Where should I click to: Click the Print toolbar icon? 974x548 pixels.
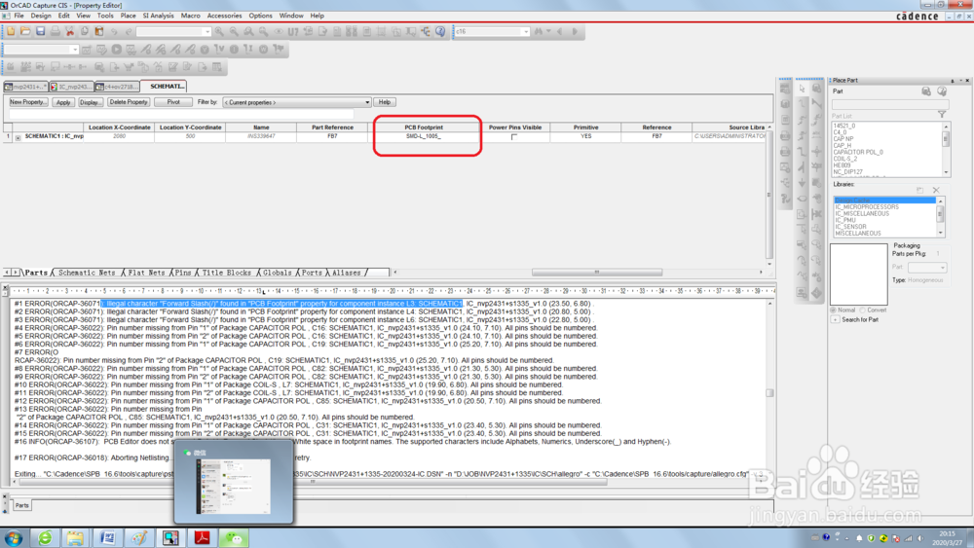coord(56,31)
